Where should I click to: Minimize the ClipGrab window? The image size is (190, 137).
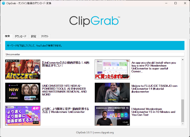[166, 3]
